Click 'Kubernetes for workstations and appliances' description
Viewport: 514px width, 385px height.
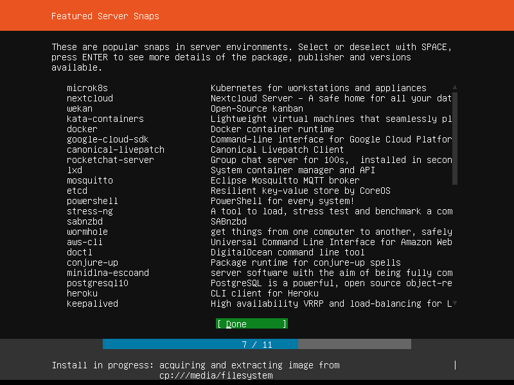coord(318,88)
